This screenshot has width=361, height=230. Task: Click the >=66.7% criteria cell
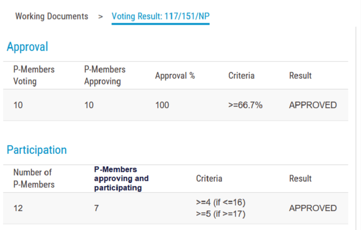pyautogui.click(x=245, y=105)
